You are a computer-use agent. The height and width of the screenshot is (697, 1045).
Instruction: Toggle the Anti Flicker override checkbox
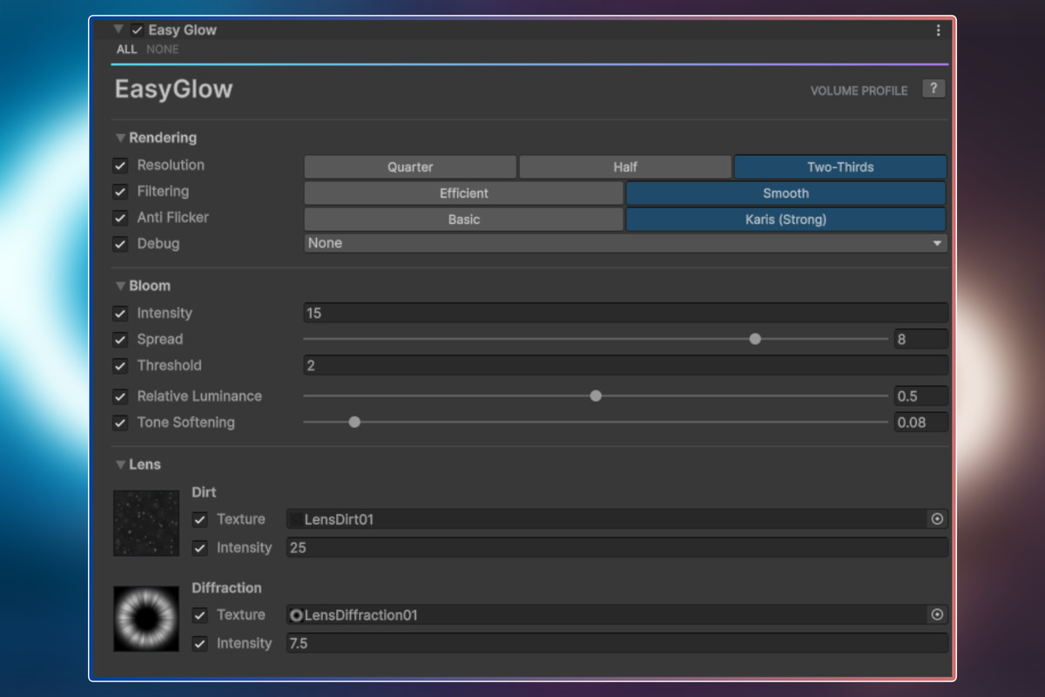pyautogui.click(x=120, y=218)
